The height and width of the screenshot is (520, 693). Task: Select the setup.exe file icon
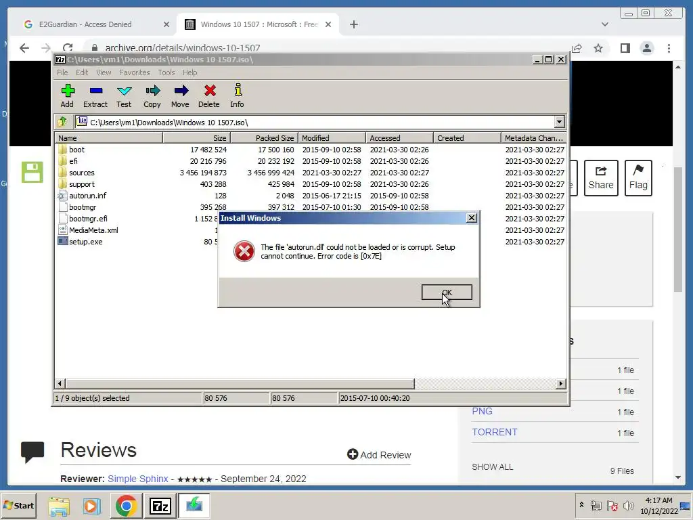point(63,242)
